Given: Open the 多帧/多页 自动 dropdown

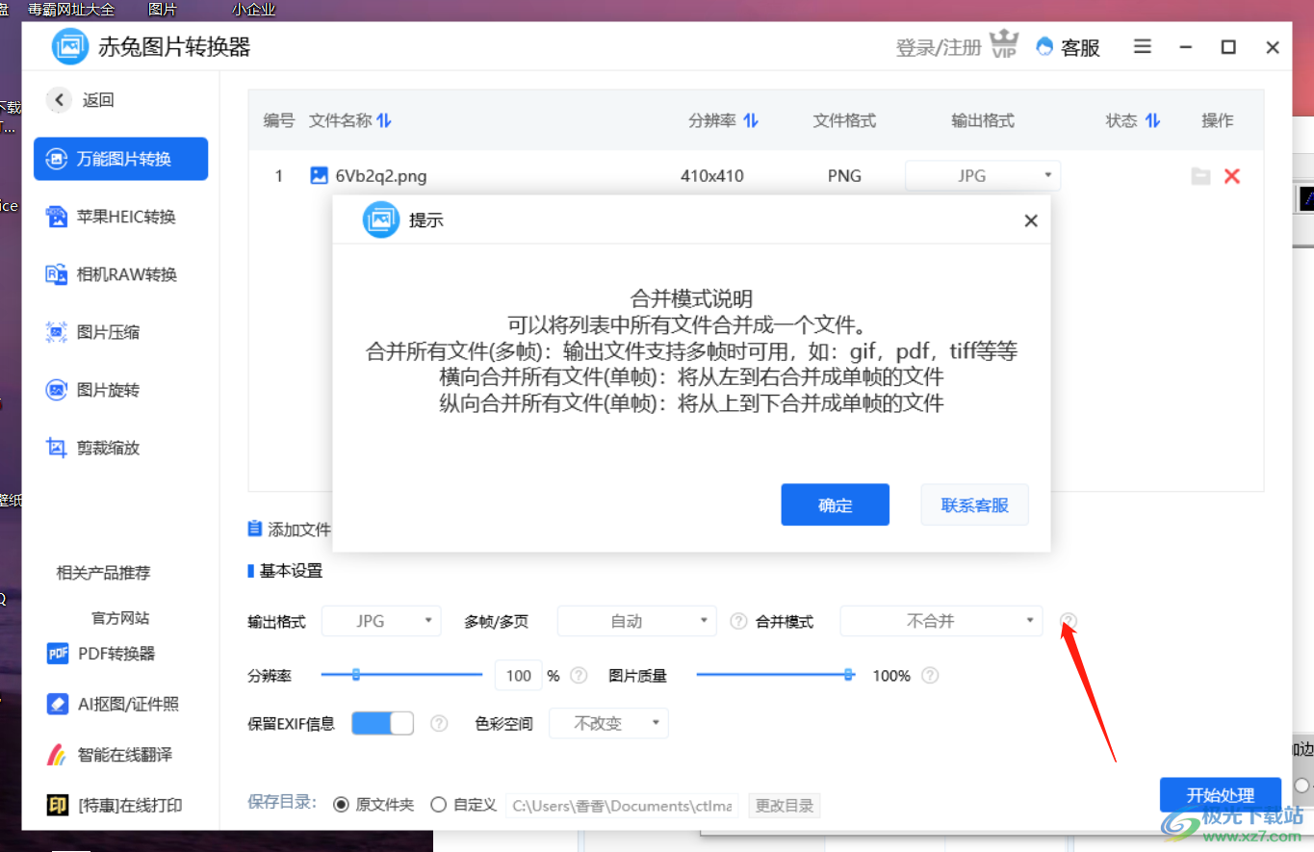Looking at the screenshot, I should pyautogui.click(x=637, y=621).
